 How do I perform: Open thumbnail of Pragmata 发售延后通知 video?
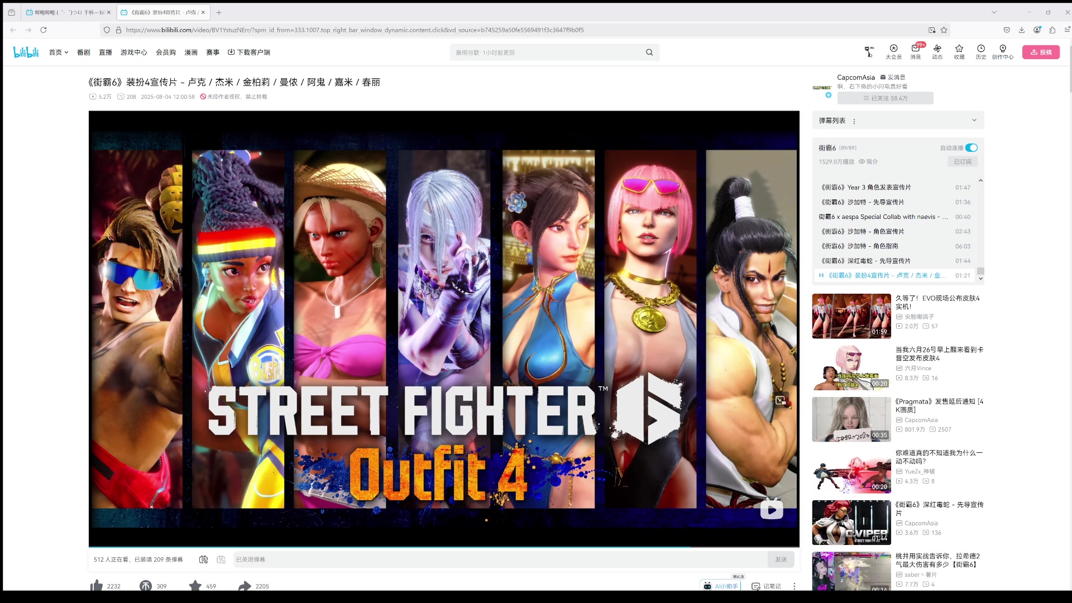click(x=851, y=419)
